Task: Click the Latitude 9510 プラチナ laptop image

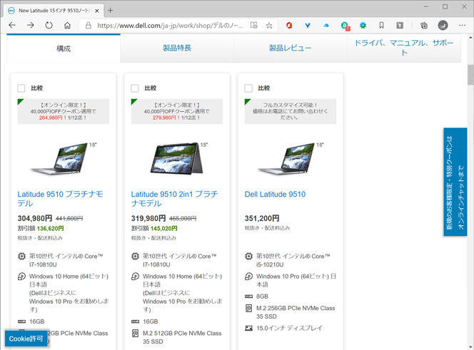Action: (62, 158)
